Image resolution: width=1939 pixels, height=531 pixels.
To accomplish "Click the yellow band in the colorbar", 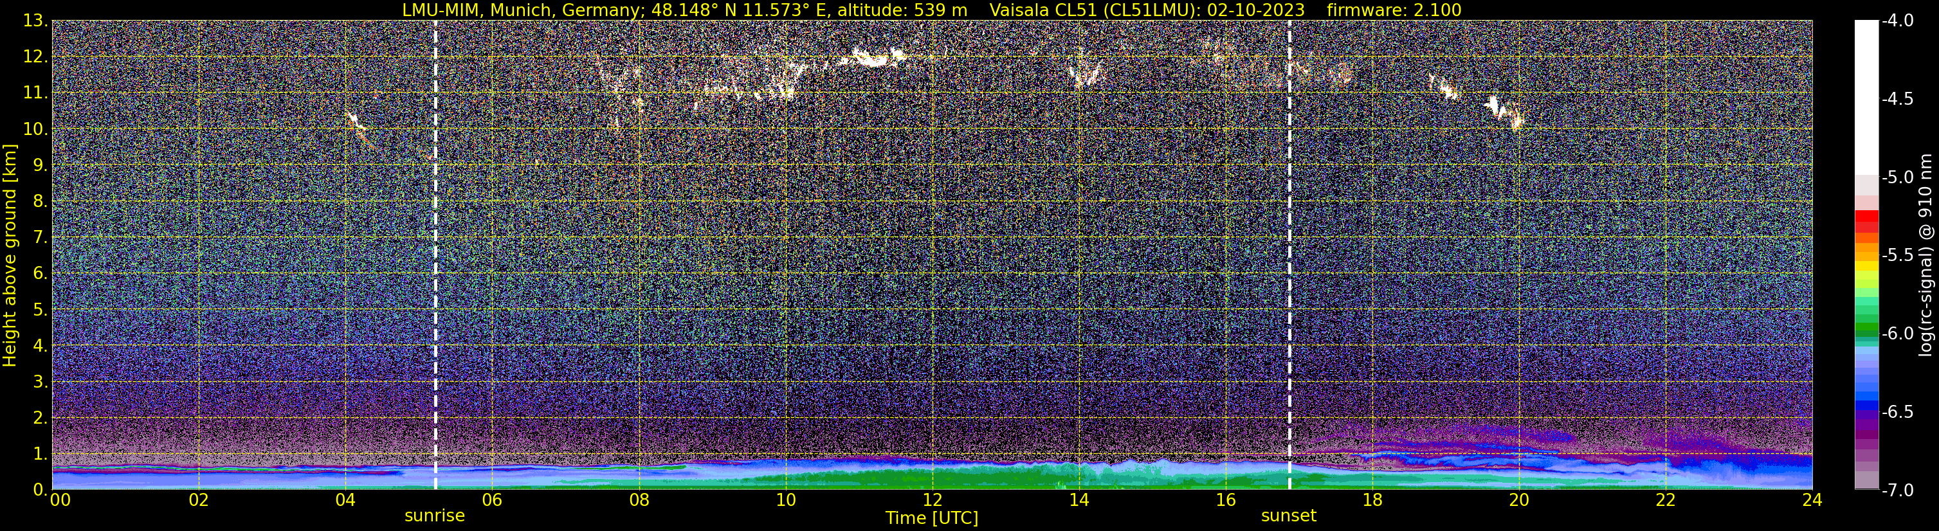I will (1867, 265).
